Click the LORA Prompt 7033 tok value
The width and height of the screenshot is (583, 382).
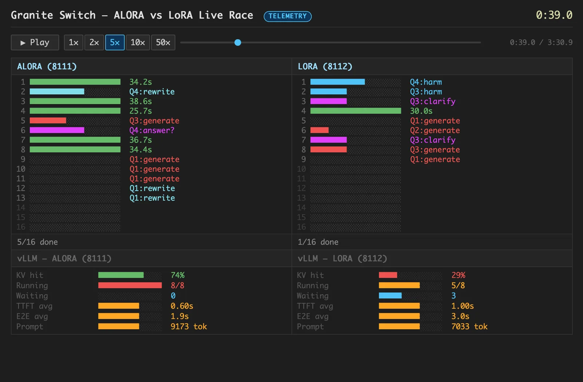click(469, 327)
